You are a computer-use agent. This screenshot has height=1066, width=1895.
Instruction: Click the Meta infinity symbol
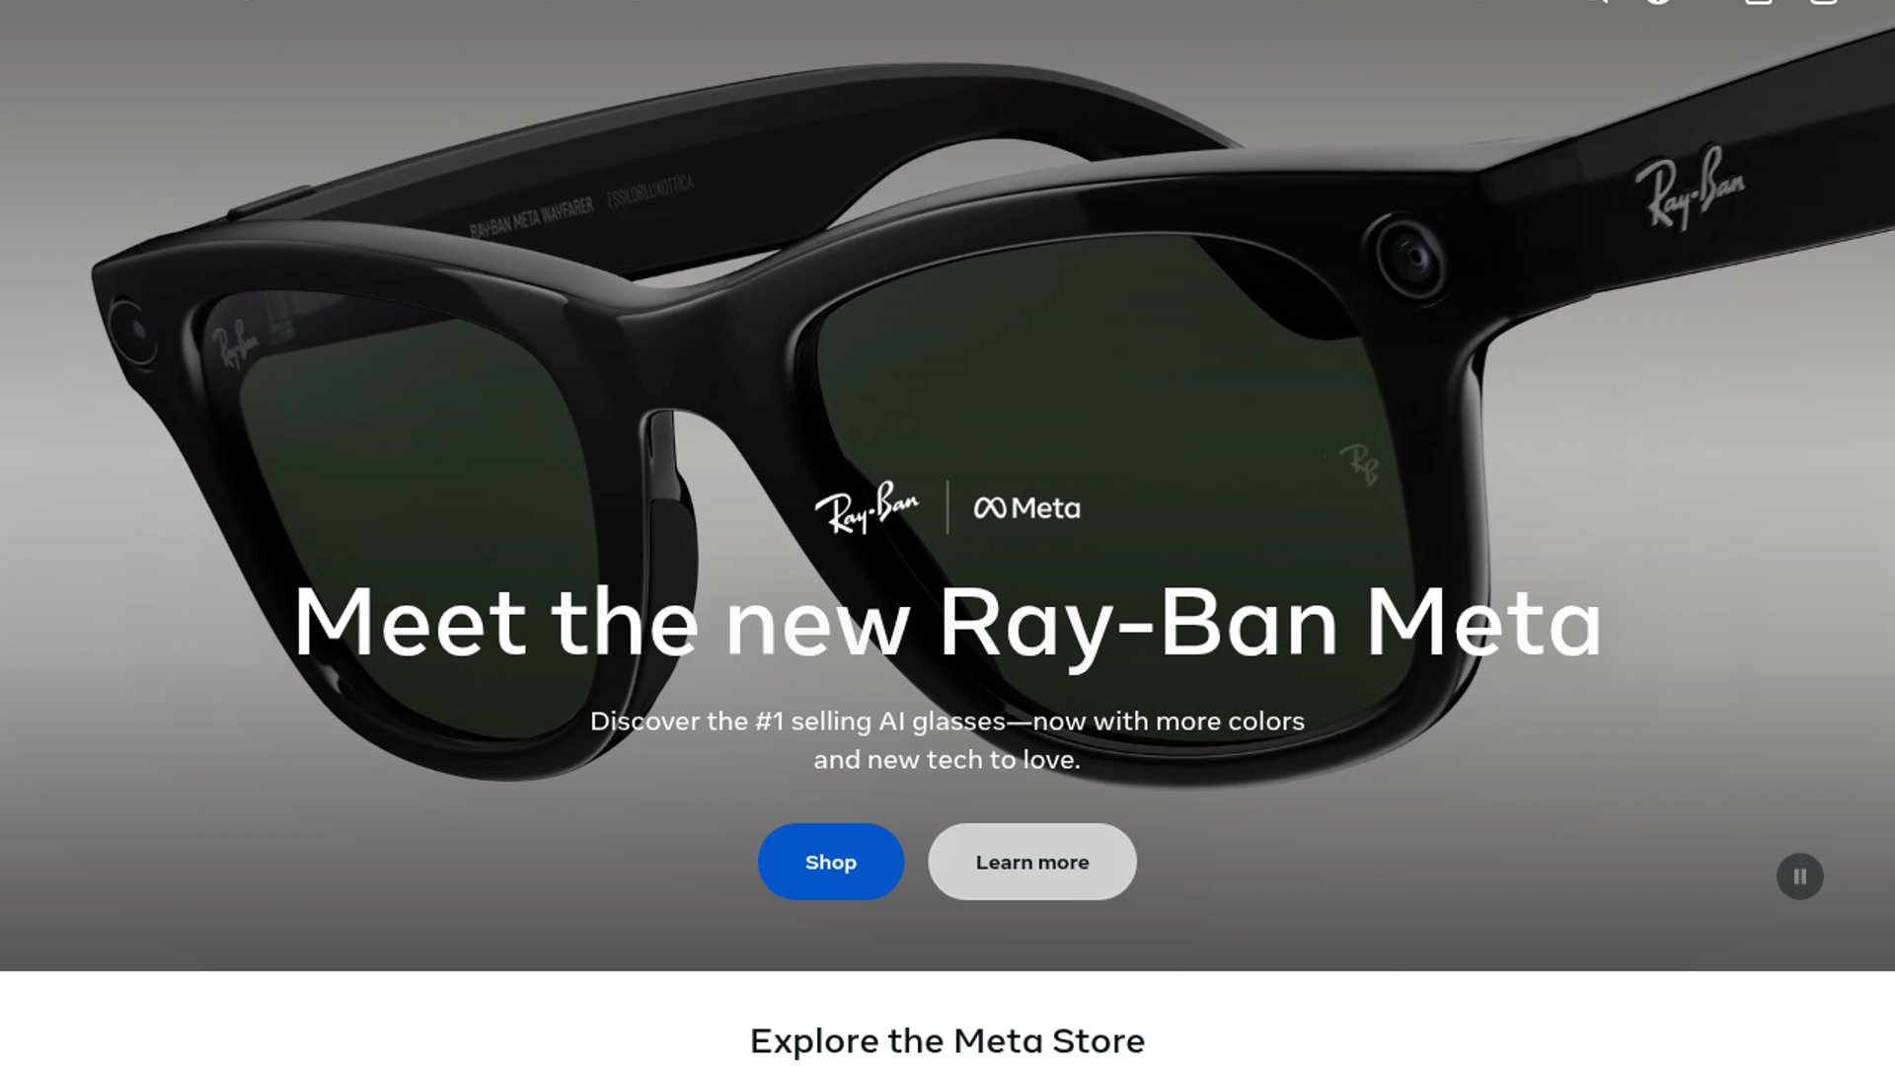(x=990, y=508)
